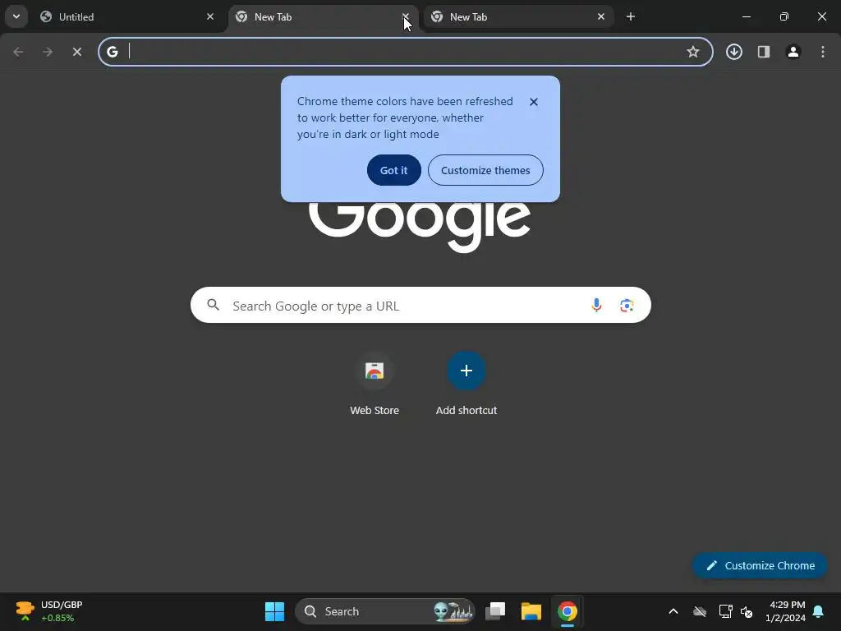
Task: Stop loading the page
Action: 77,52
